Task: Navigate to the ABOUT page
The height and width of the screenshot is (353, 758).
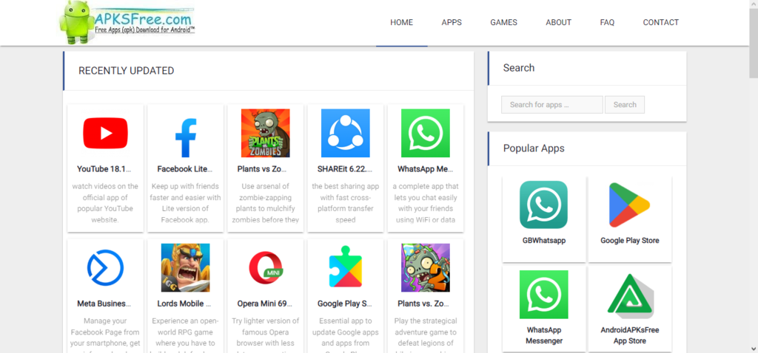Action: pos(558,23)
